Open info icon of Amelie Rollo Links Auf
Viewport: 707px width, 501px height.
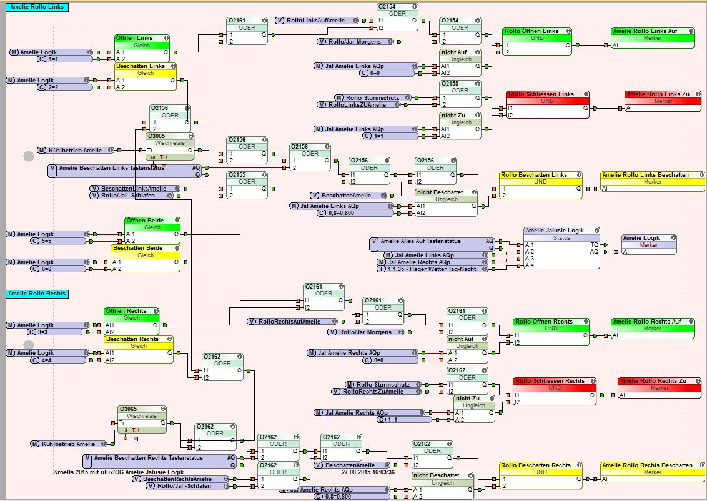click(x=690, y=31)
